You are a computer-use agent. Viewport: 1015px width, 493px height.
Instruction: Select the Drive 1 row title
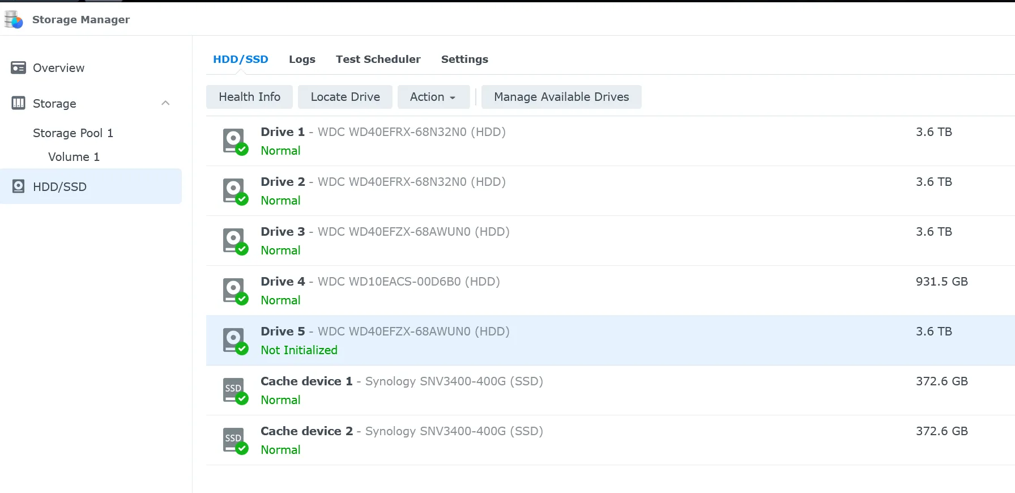(x=383, y=132)
